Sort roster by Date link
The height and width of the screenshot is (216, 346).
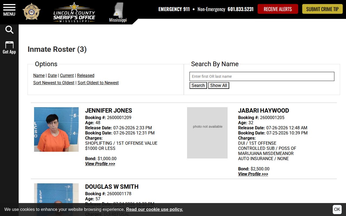tap(52, 75)
